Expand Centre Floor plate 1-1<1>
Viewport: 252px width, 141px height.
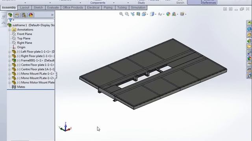[x=9, y=65]
